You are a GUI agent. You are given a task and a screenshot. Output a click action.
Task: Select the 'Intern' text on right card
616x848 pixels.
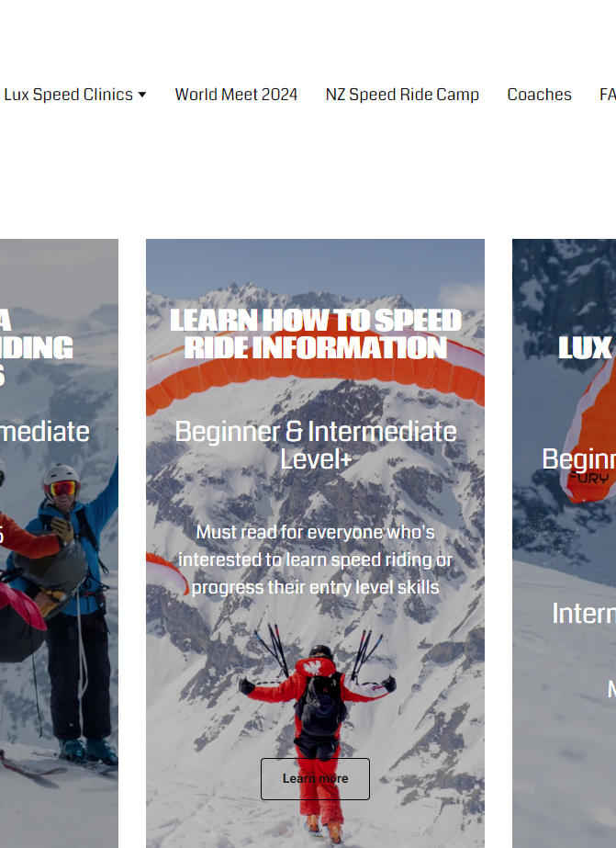click(x=584, y=614)
